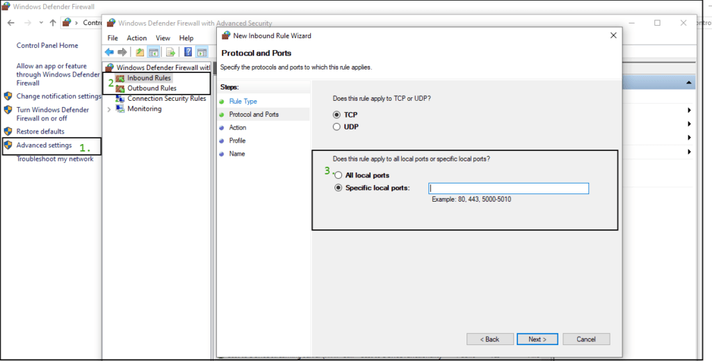Click the shield icon beside Advanced settings

tap(8, 145)
